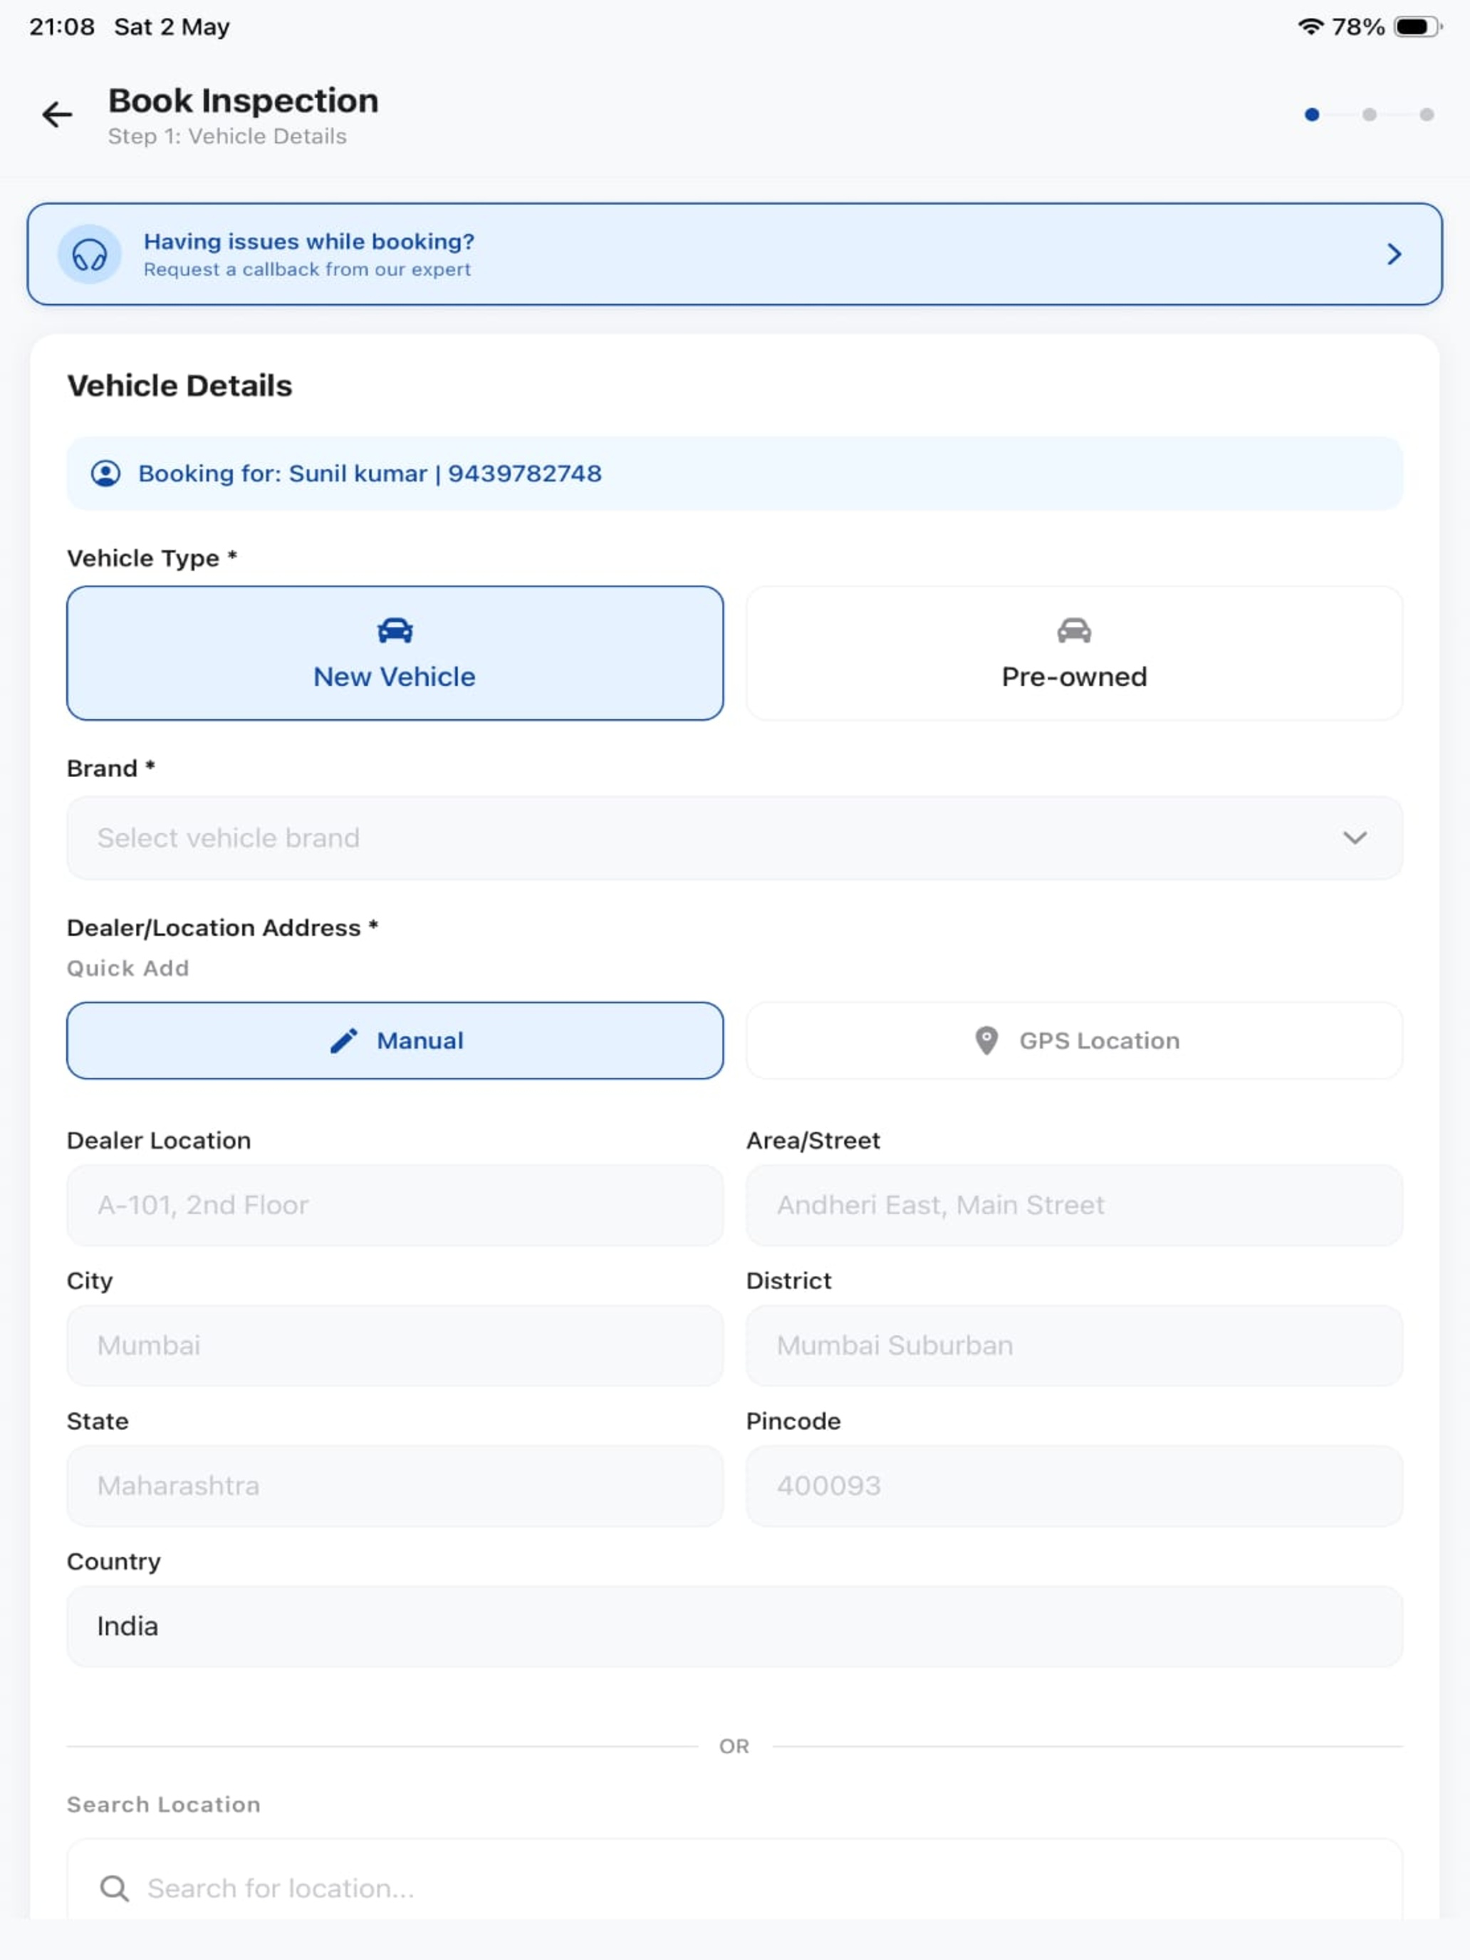Tap the Brand dropdown chevron

[x=1355, y=838]
